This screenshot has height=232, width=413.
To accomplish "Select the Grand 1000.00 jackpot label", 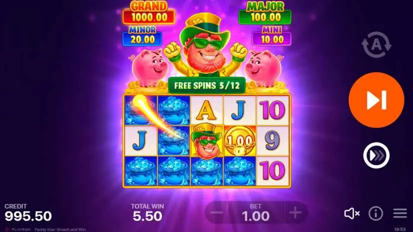I will click(149, 13).
